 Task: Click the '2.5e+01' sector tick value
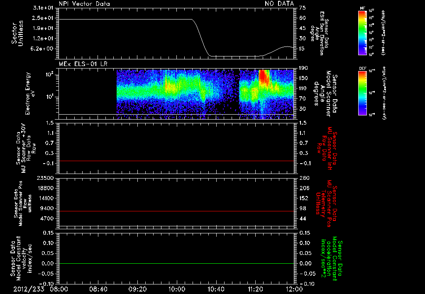pyautogui.click(x=43, y=18)
